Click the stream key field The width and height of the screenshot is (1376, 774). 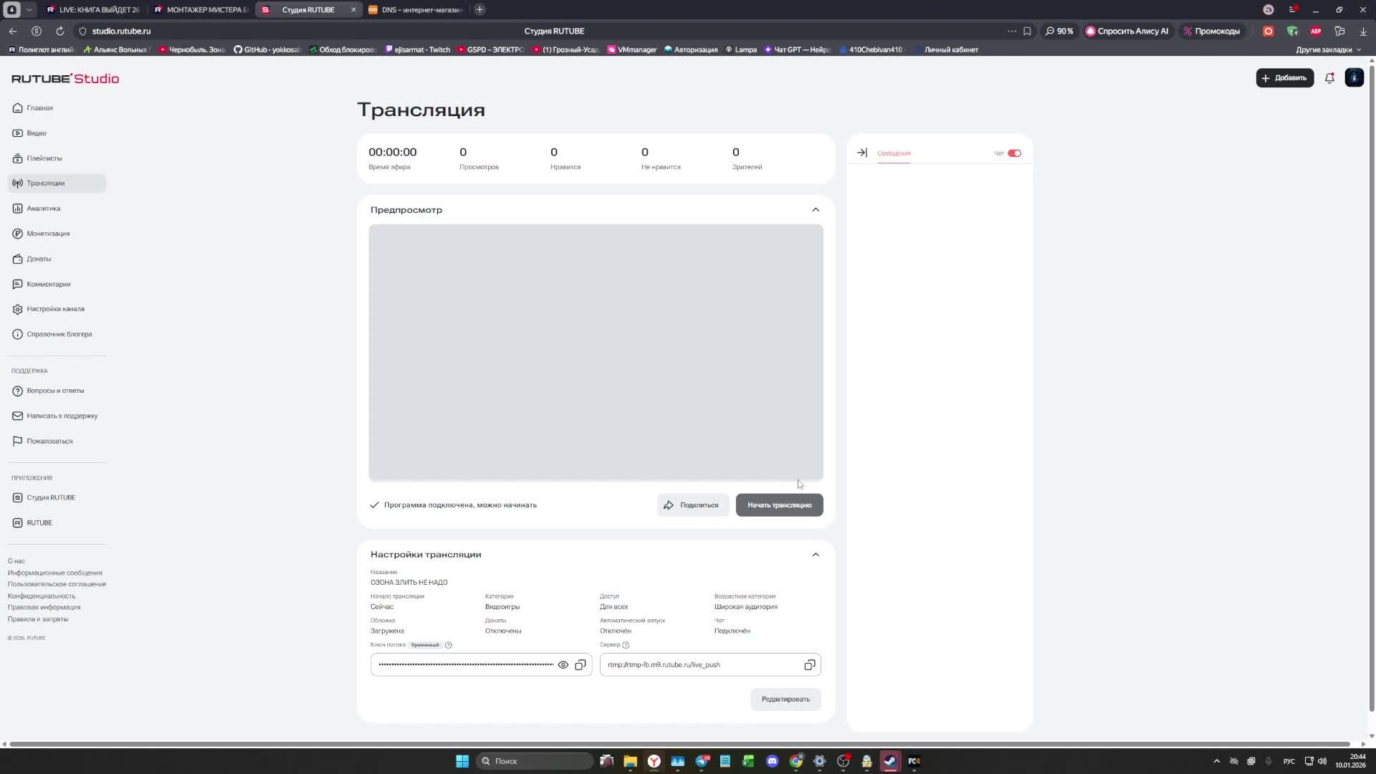(481, 665)
